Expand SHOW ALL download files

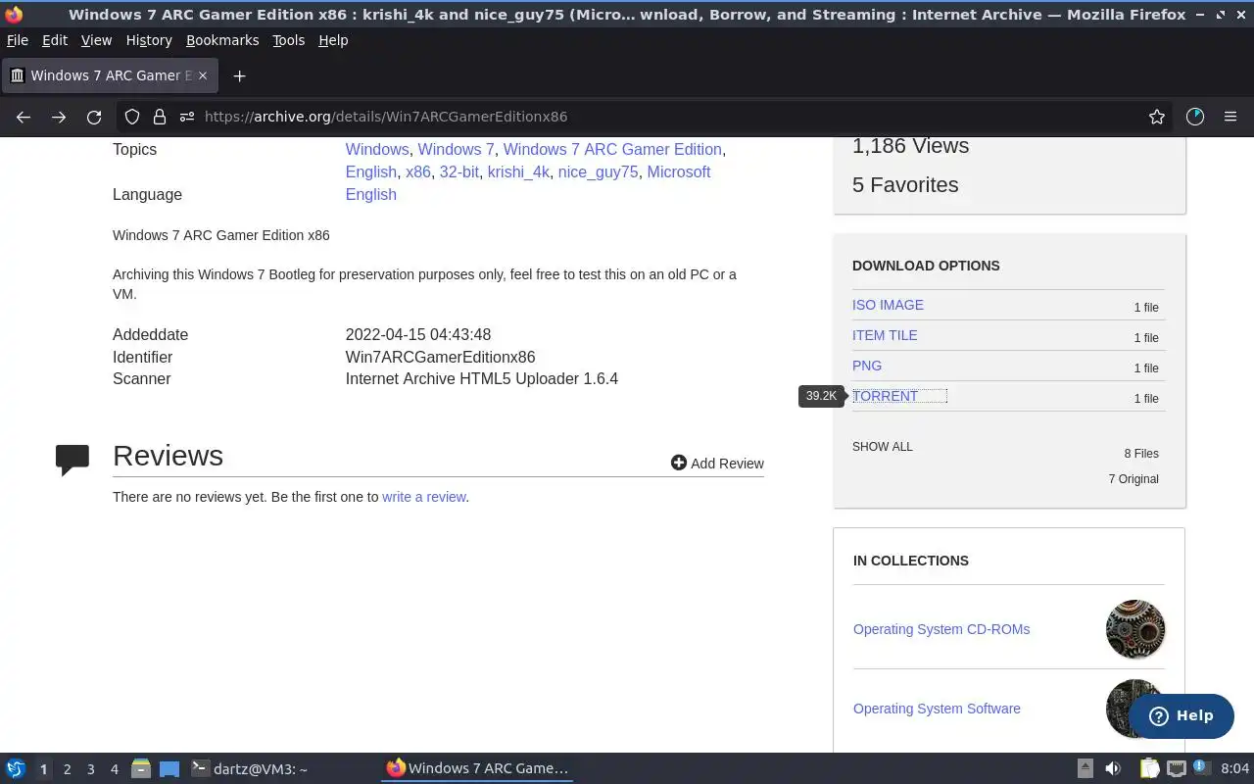tap(883, 447)
